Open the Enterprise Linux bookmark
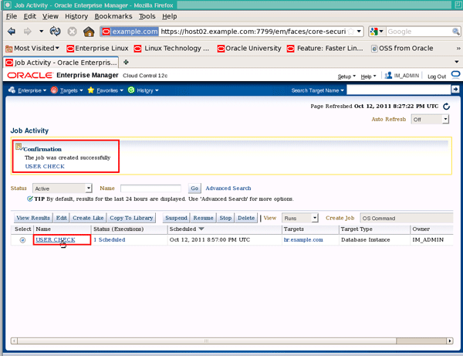This screenshot has width=463, height=356. [x=97, y=48]
